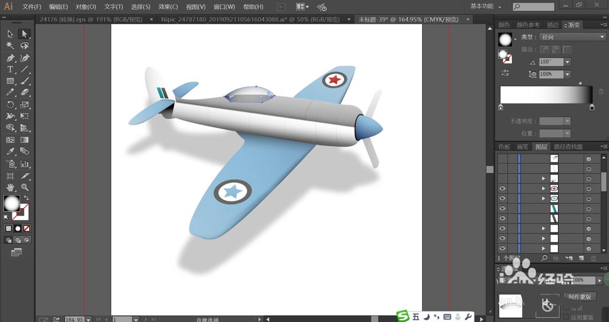Select the Zoom tool
The image size is (609, 322).
(24, 187)
